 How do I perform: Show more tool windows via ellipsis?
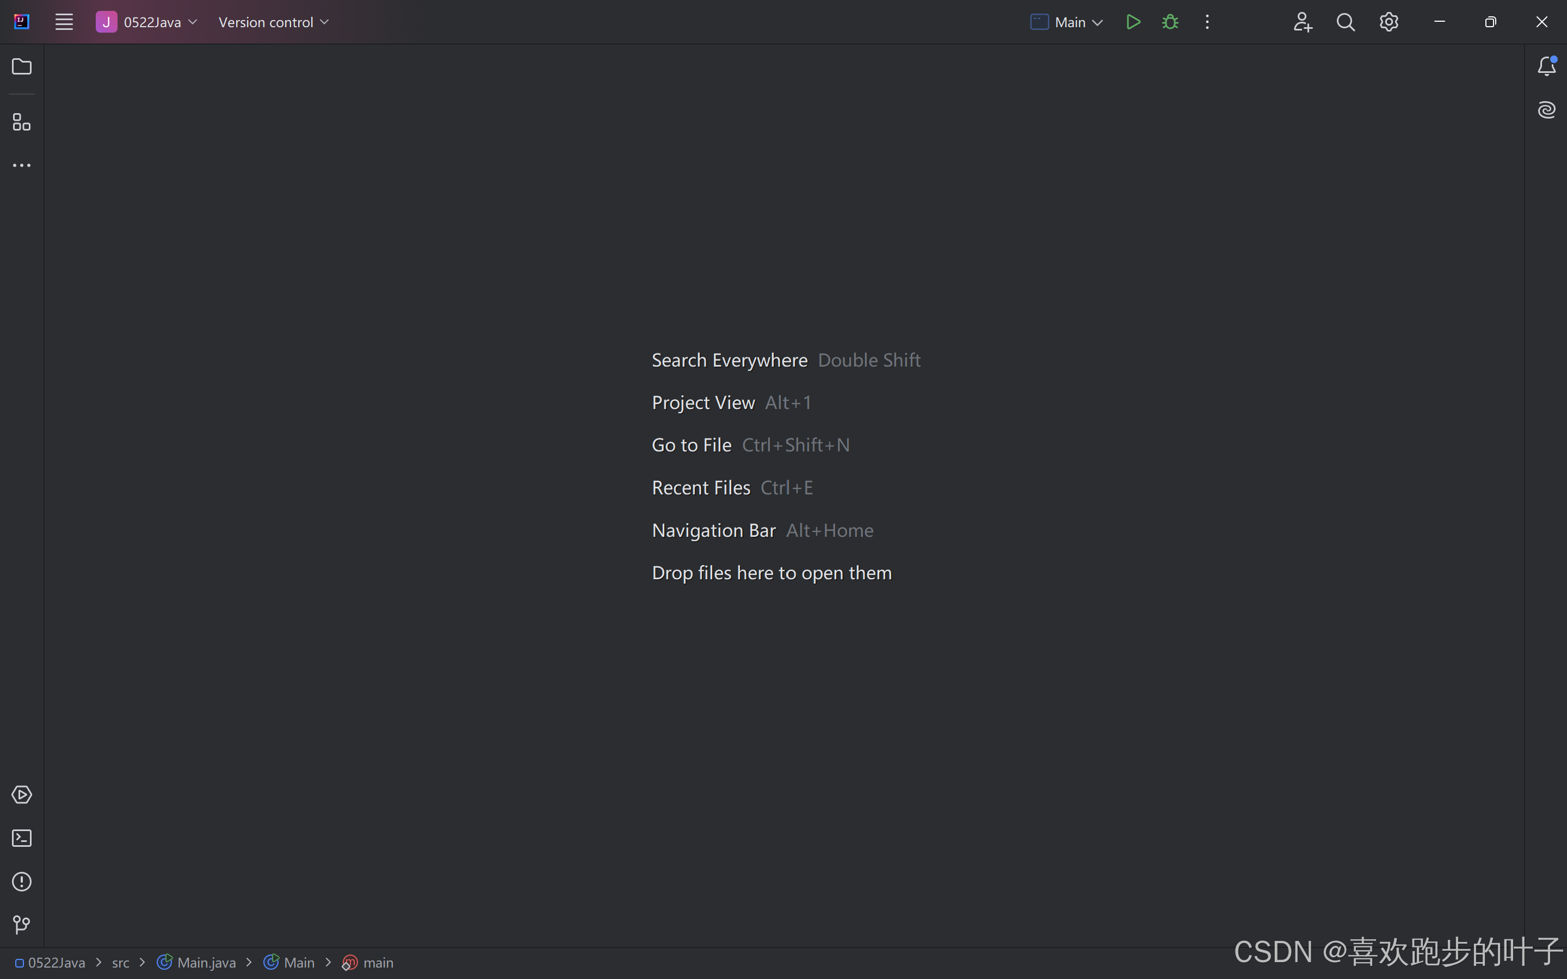(x=21, y=166)
